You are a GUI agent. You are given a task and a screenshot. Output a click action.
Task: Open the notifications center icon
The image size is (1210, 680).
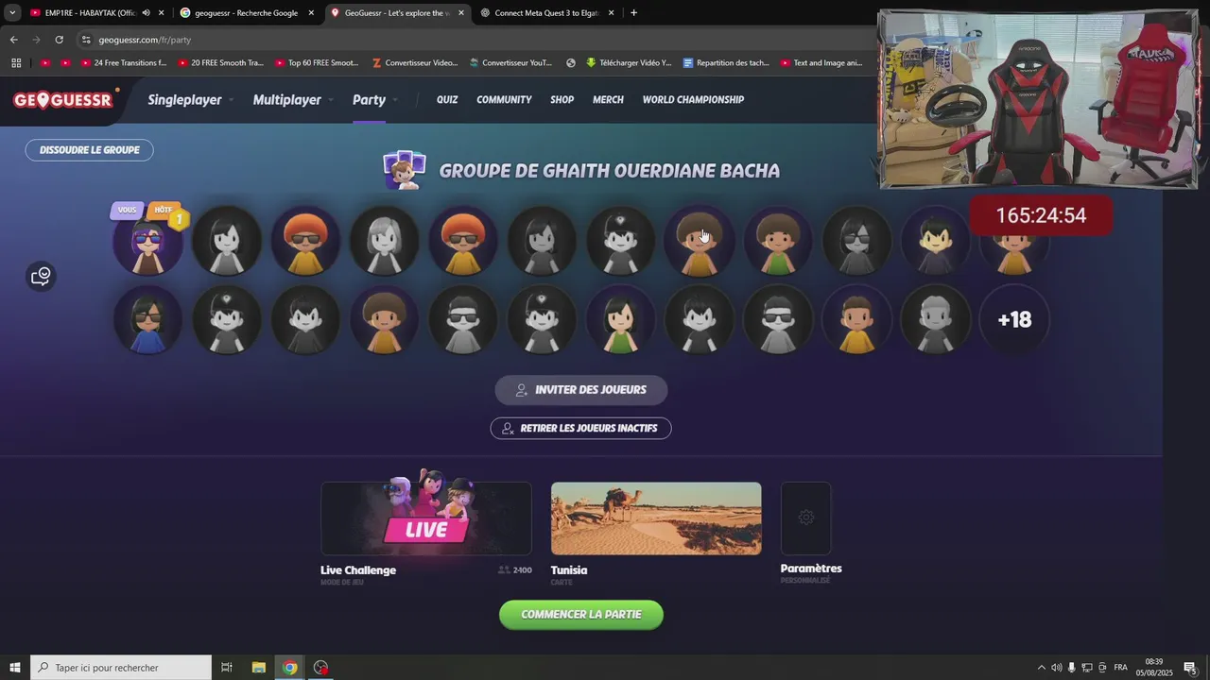1190,668
